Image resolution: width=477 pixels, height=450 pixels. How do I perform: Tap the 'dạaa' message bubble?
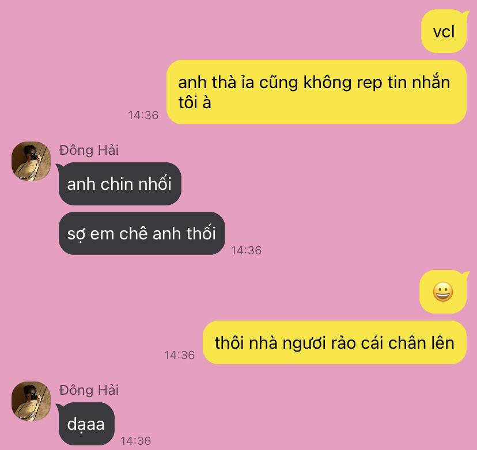click(86, 424)
